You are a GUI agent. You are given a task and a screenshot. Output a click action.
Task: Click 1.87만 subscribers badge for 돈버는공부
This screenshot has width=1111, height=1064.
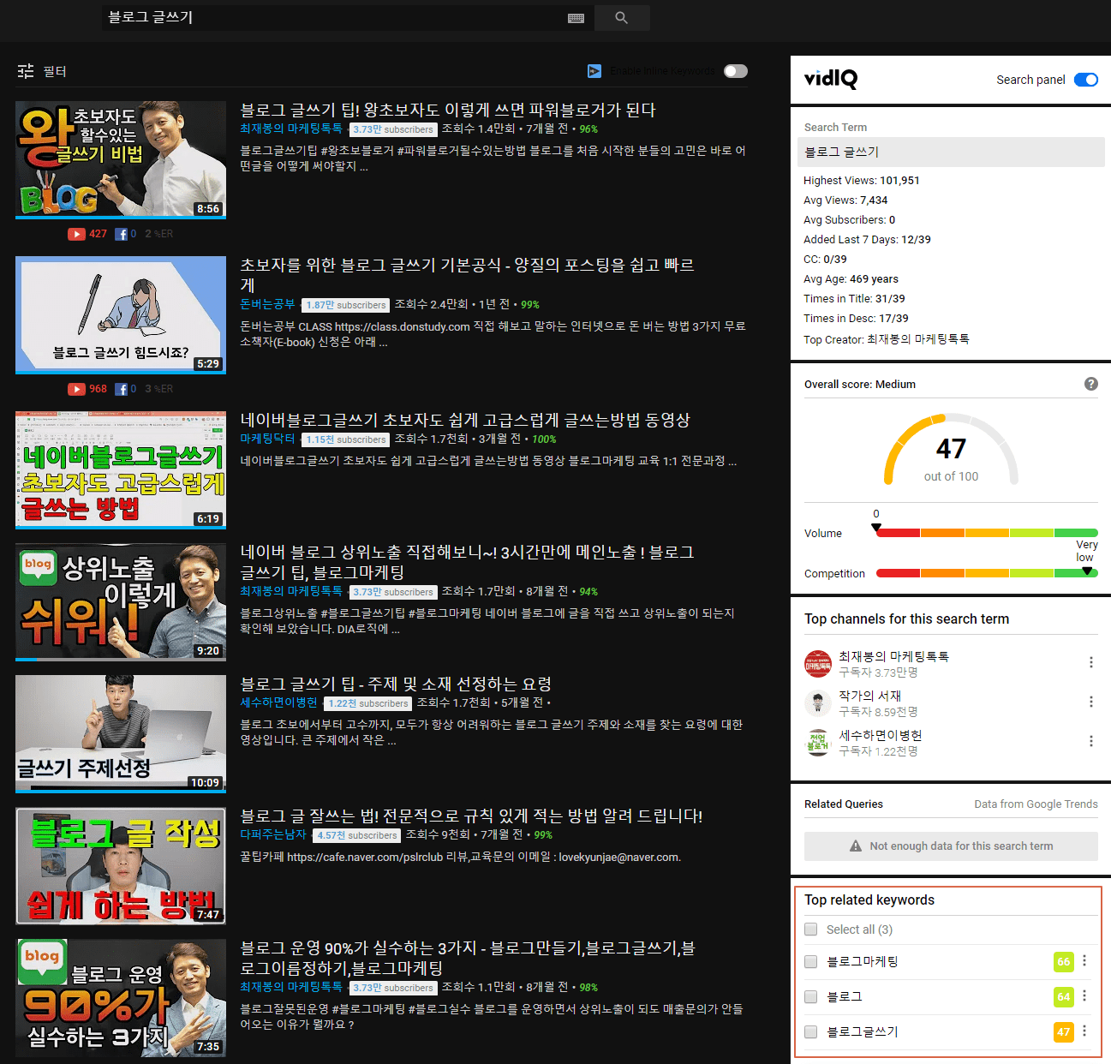[x=346, y=305]
